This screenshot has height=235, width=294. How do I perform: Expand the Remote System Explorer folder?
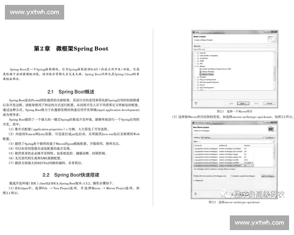[x=196, y=82]
